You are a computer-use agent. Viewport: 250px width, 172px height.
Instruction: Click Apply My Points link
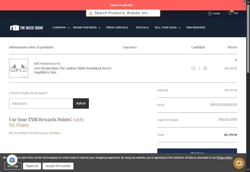point(47,122)
